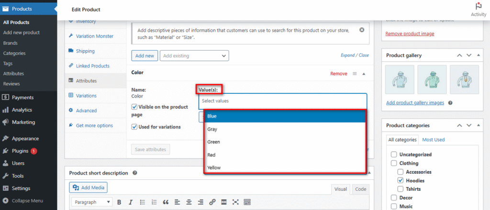Viewport: 490px width, 210px height.
Task: Toggle the editor toolbar keyboard icon
Action: (x=247, y=202)
